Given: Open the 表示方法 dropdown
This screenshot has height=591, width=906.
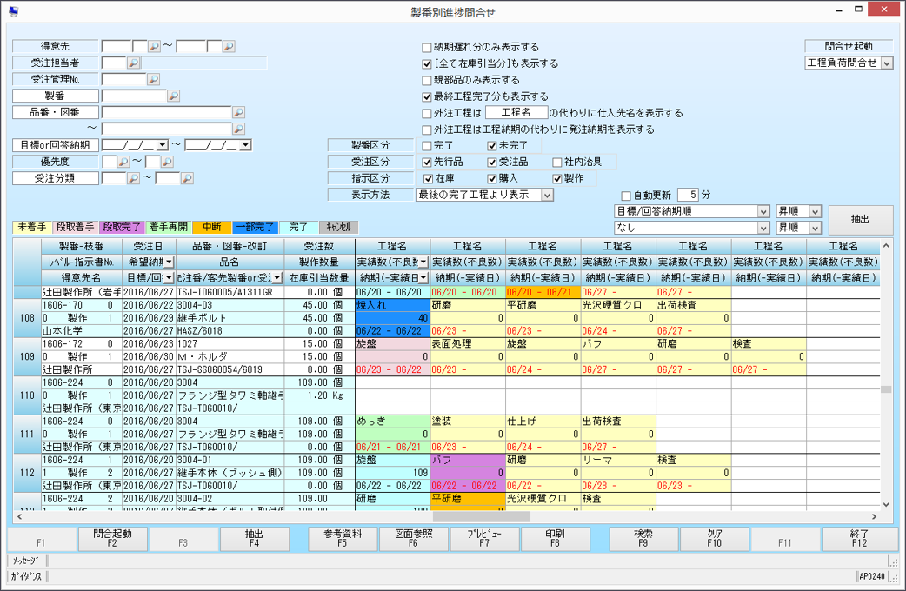Looking at the screenshot, I should (546, 195).
